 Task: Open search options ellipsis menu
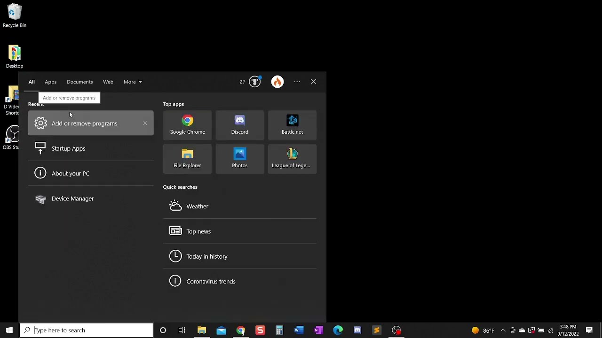(x=297, y=82)
